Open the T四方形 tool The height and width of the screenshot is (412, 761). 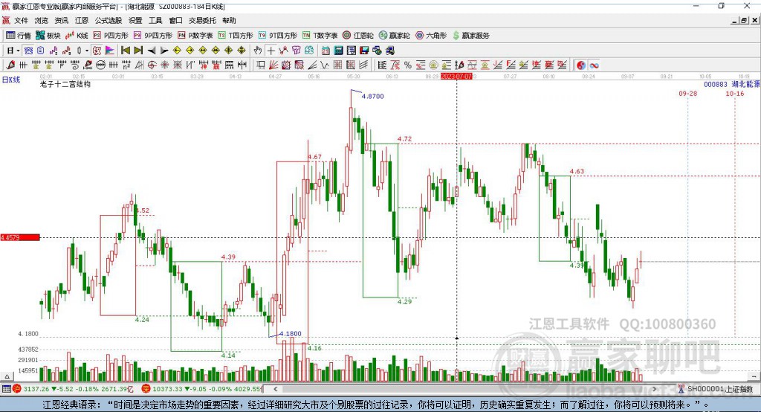(x=236, y=36)
